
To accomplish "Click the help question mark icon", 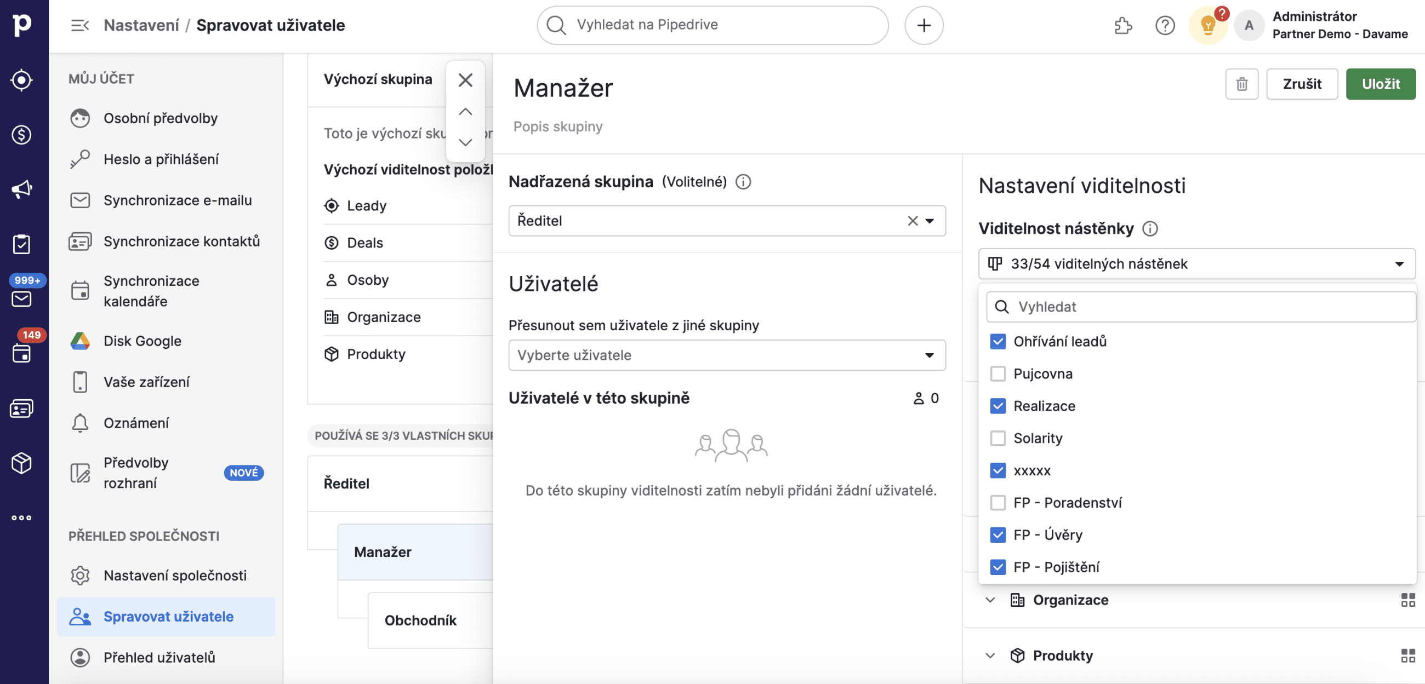I will [x=1165, y=25].
